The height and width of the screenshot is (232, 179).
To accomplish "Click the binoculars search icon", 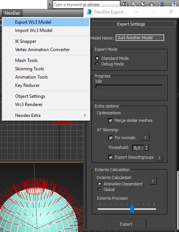I will (125, 4).
